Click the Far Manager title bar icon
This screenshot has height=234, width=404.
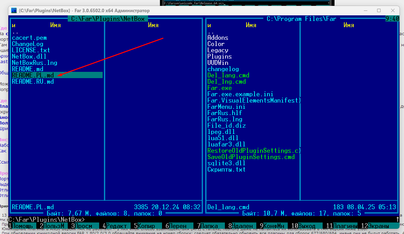click(14, 10)
